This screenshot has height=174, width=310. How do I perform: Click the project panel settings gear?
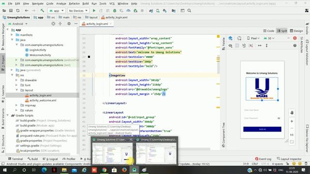[69, 24]
